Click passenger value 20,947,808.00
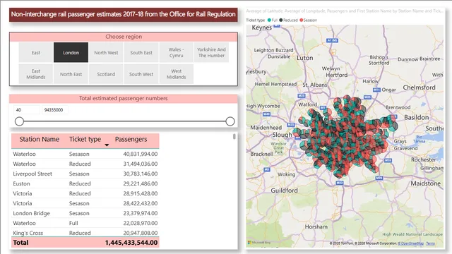The width and height of the screenshot is (452, 254). pos(140,233)
